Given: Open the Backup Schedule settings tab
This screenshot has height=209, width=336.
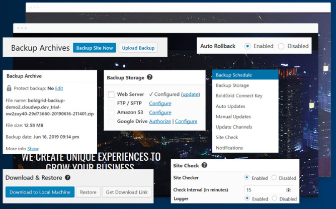Looking at the screenshot, I should point(245,75).
